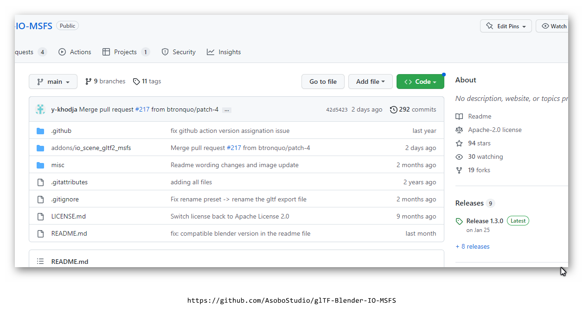Open the addons/io_scene_gltf2_msfs folder
Screen dimensions: 583x319
point(91,148)
